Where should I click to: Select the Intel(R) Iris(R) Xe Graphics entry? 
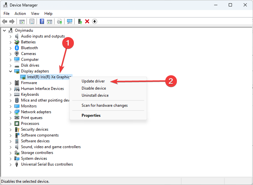click(x=46, y=77)
